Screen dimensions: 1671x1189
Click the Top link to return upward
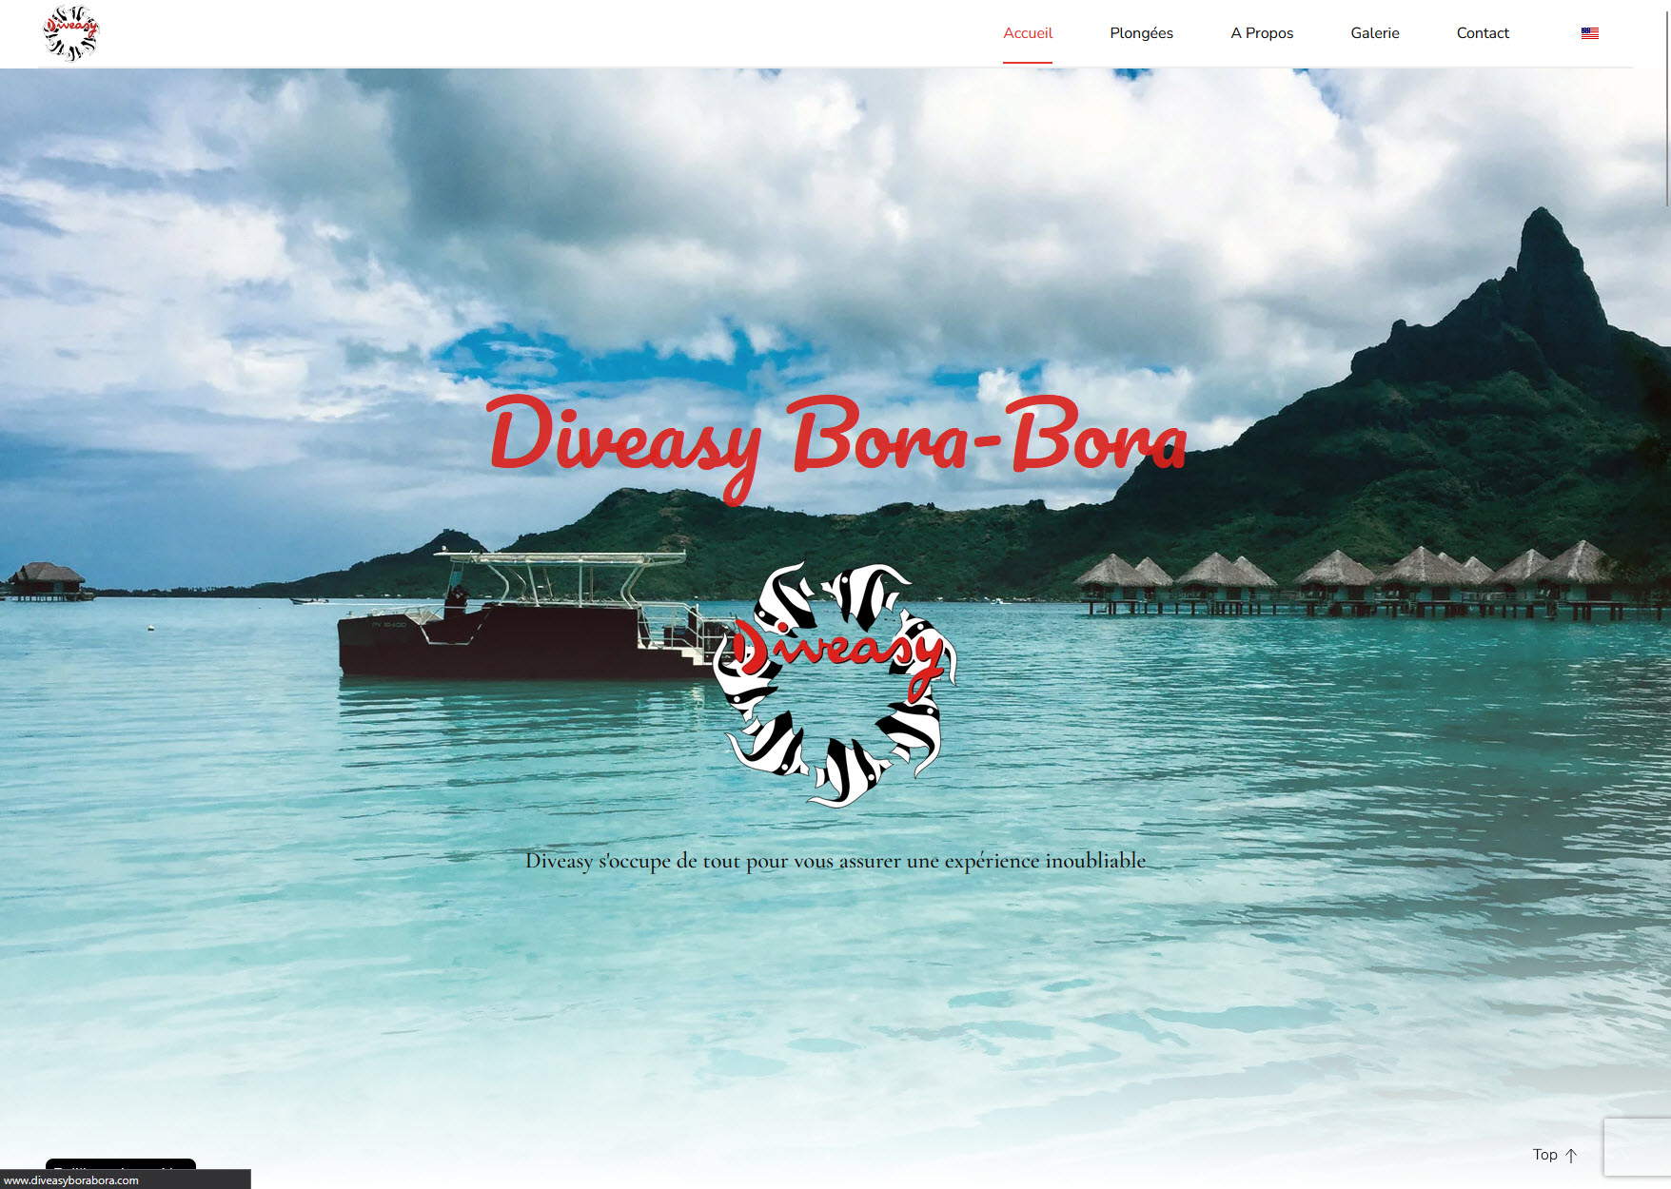(x=1545, y=1155)
